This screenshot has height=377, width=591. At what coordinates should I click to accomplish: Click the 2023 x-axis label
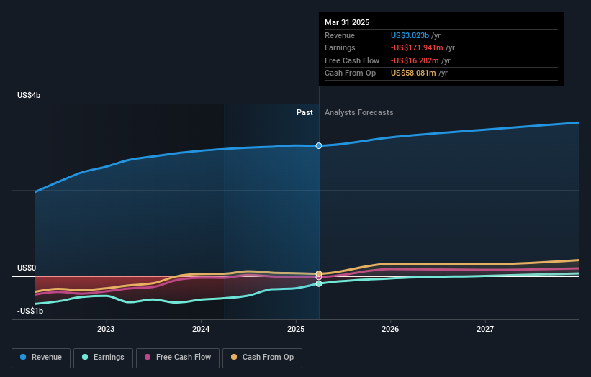[106, 330]
